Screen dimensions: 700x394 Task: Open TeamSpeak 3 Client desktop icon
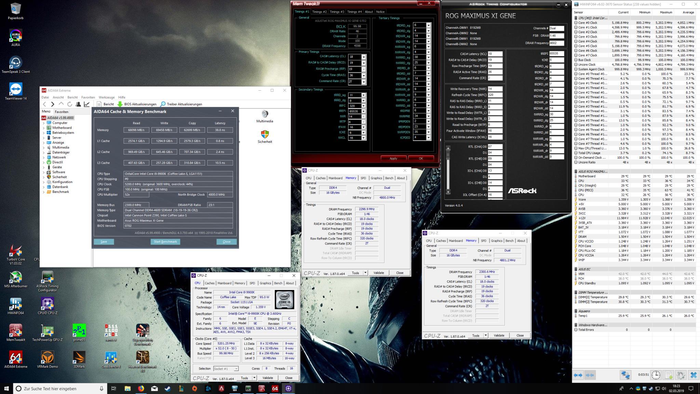(16, 64)
